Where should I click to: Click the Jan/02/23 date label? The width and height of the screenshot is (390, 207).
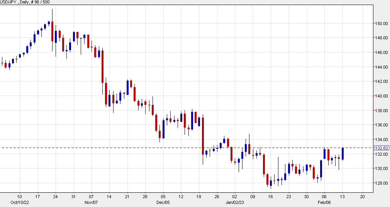click(x=235, y=202)
